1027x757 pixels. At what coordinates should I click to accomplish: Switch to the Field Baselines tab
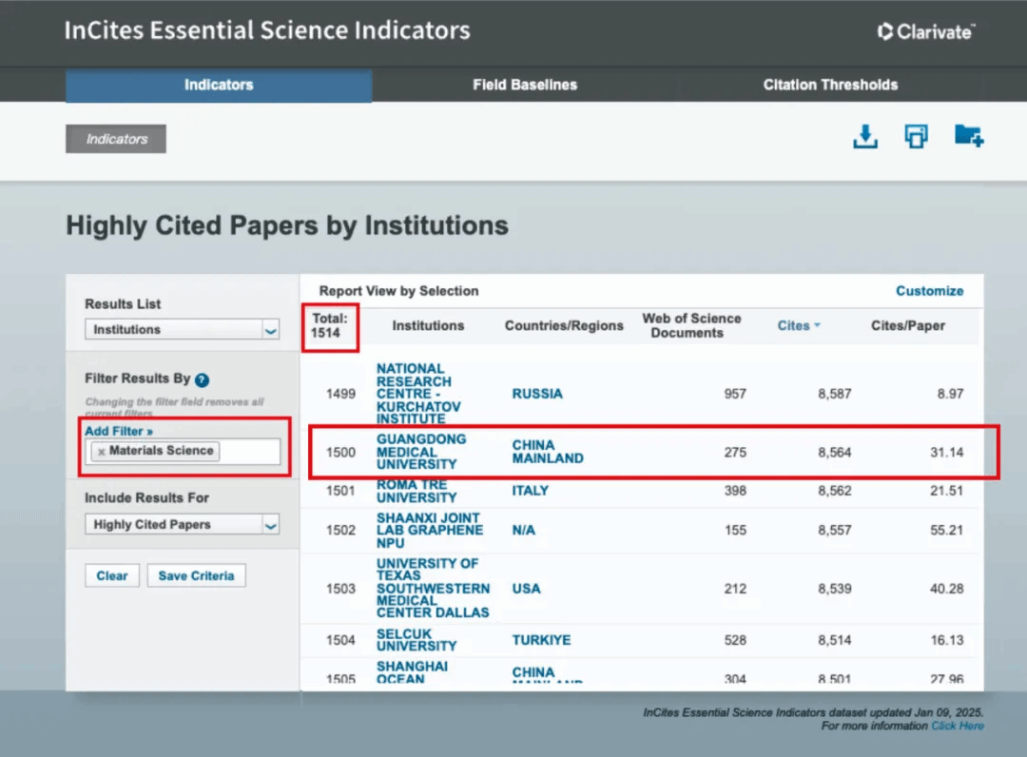pyautogui.click(x=525, y=85)
